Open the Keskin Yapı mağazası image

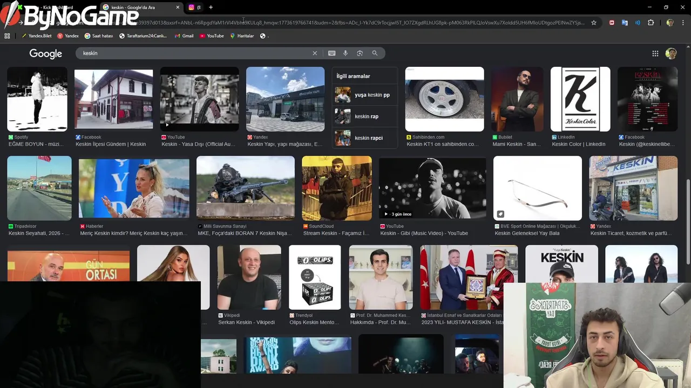pos(285,99)
